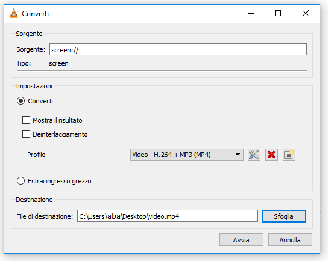
Task: Edit selected profile with wrench icon
Action: (254, 155)
